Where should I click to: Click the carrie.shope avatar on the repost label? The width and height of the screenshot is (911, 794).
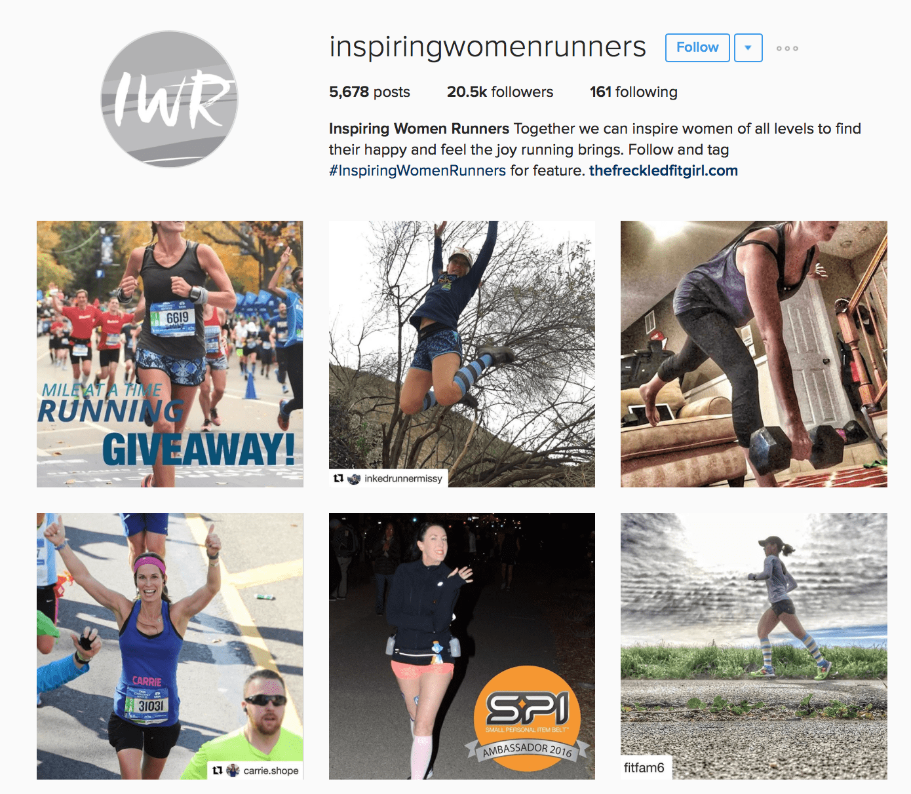[233, 770]
